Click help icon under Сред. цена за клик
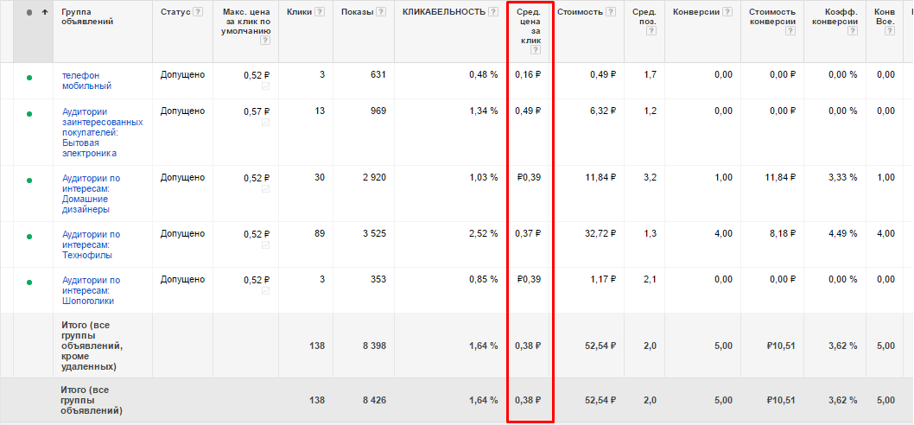The height and width of the screenshot is (425, 914). (x=535, y=50)
